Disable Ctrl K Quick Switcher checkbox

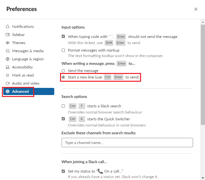pos(63,119)
